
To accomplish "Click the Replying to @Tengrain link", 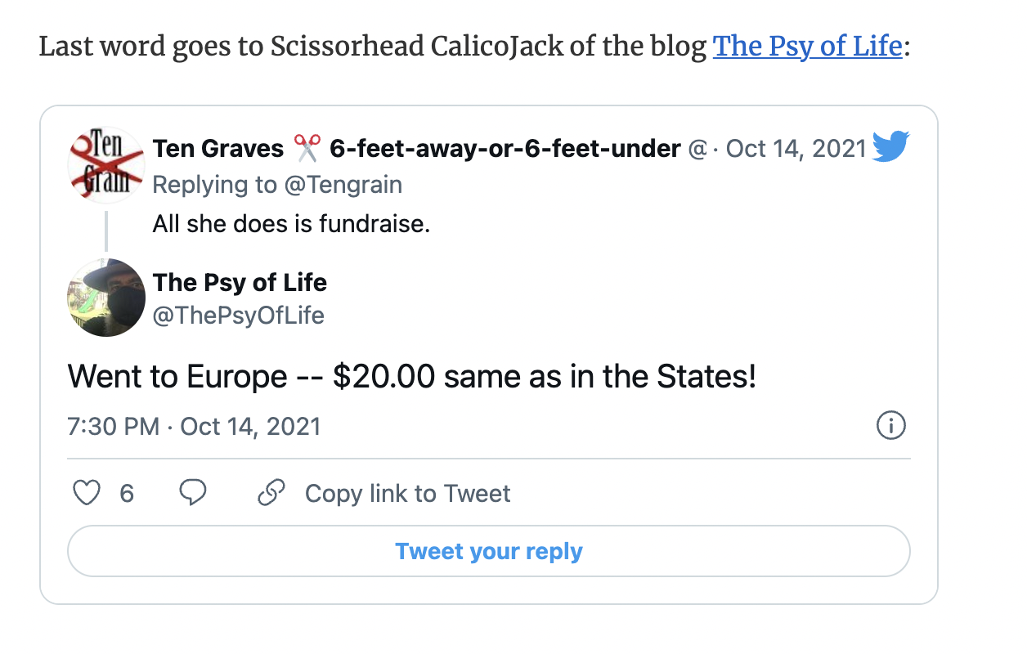I will click(x=276, y=185).
